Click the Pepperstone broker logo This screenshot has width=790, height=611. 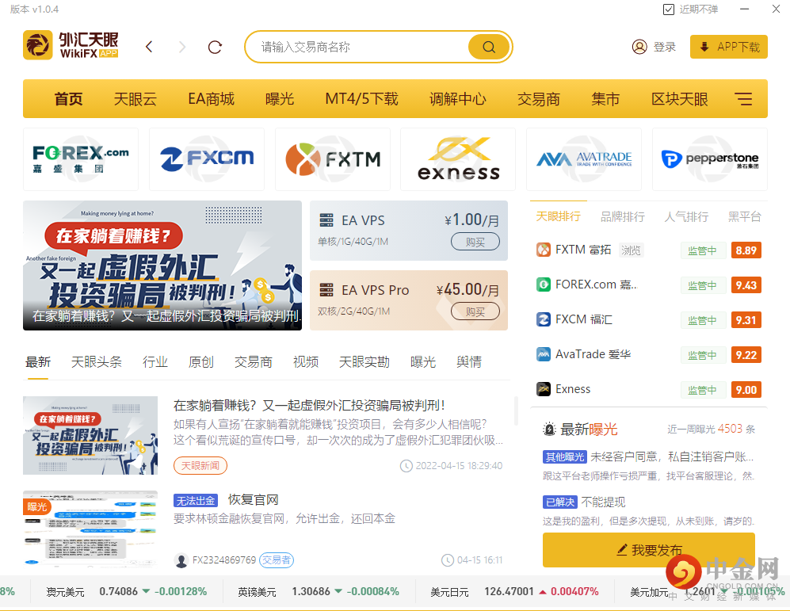point(709,158)
